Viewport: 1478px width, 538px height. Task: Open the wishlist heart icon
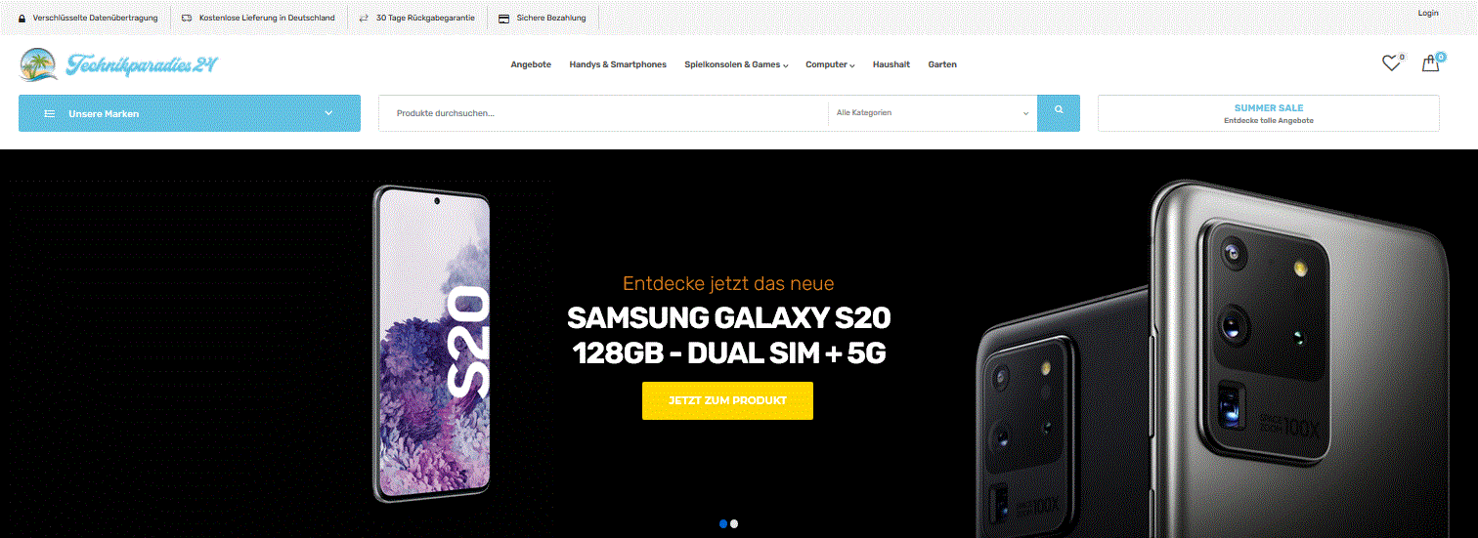pyautogui.click(x=1391, y=63)
